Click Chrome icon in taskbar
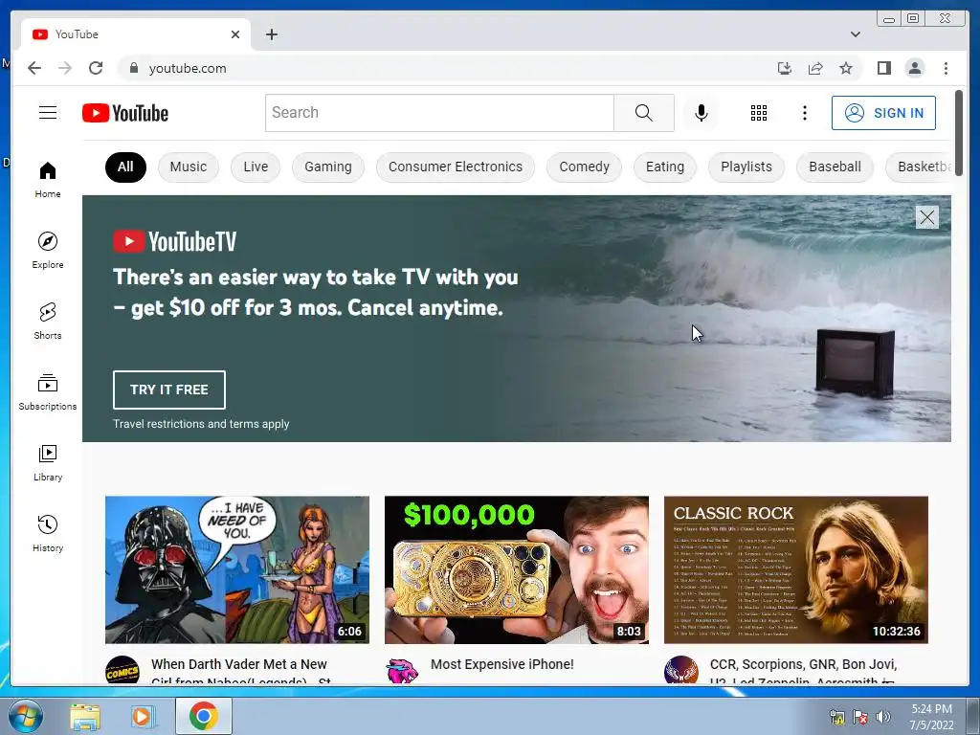 point(204,716)
